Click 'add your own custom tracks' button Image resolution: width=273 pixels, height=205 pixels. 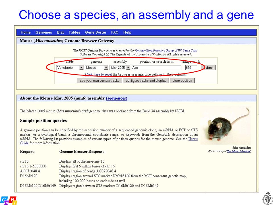(100, 81)
